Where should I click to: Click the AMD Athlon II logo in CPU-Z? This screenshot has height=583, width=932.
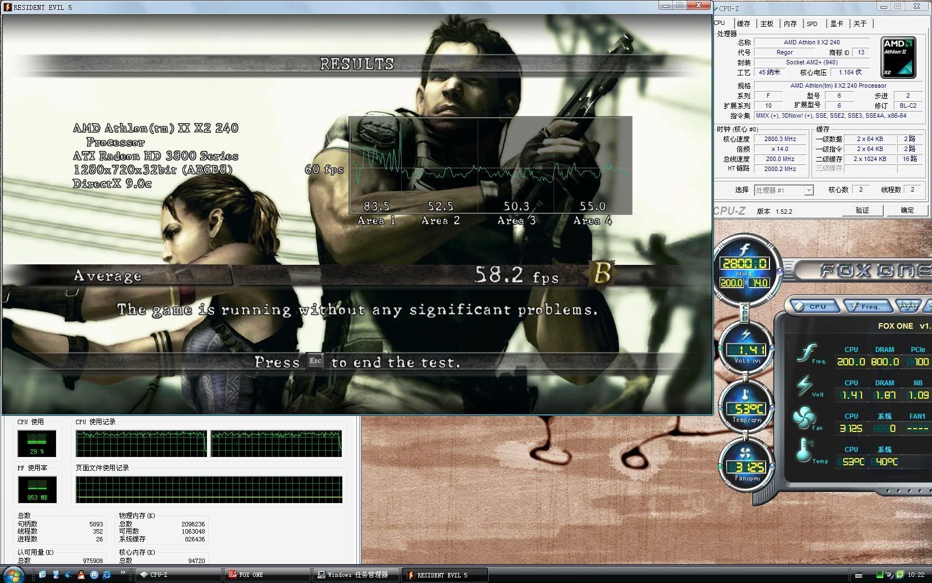point(898,58)
